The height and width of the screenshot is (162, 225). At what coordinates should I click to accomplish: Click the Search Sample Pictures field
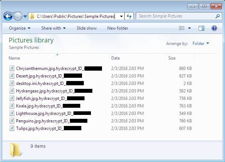pos(175,16)
